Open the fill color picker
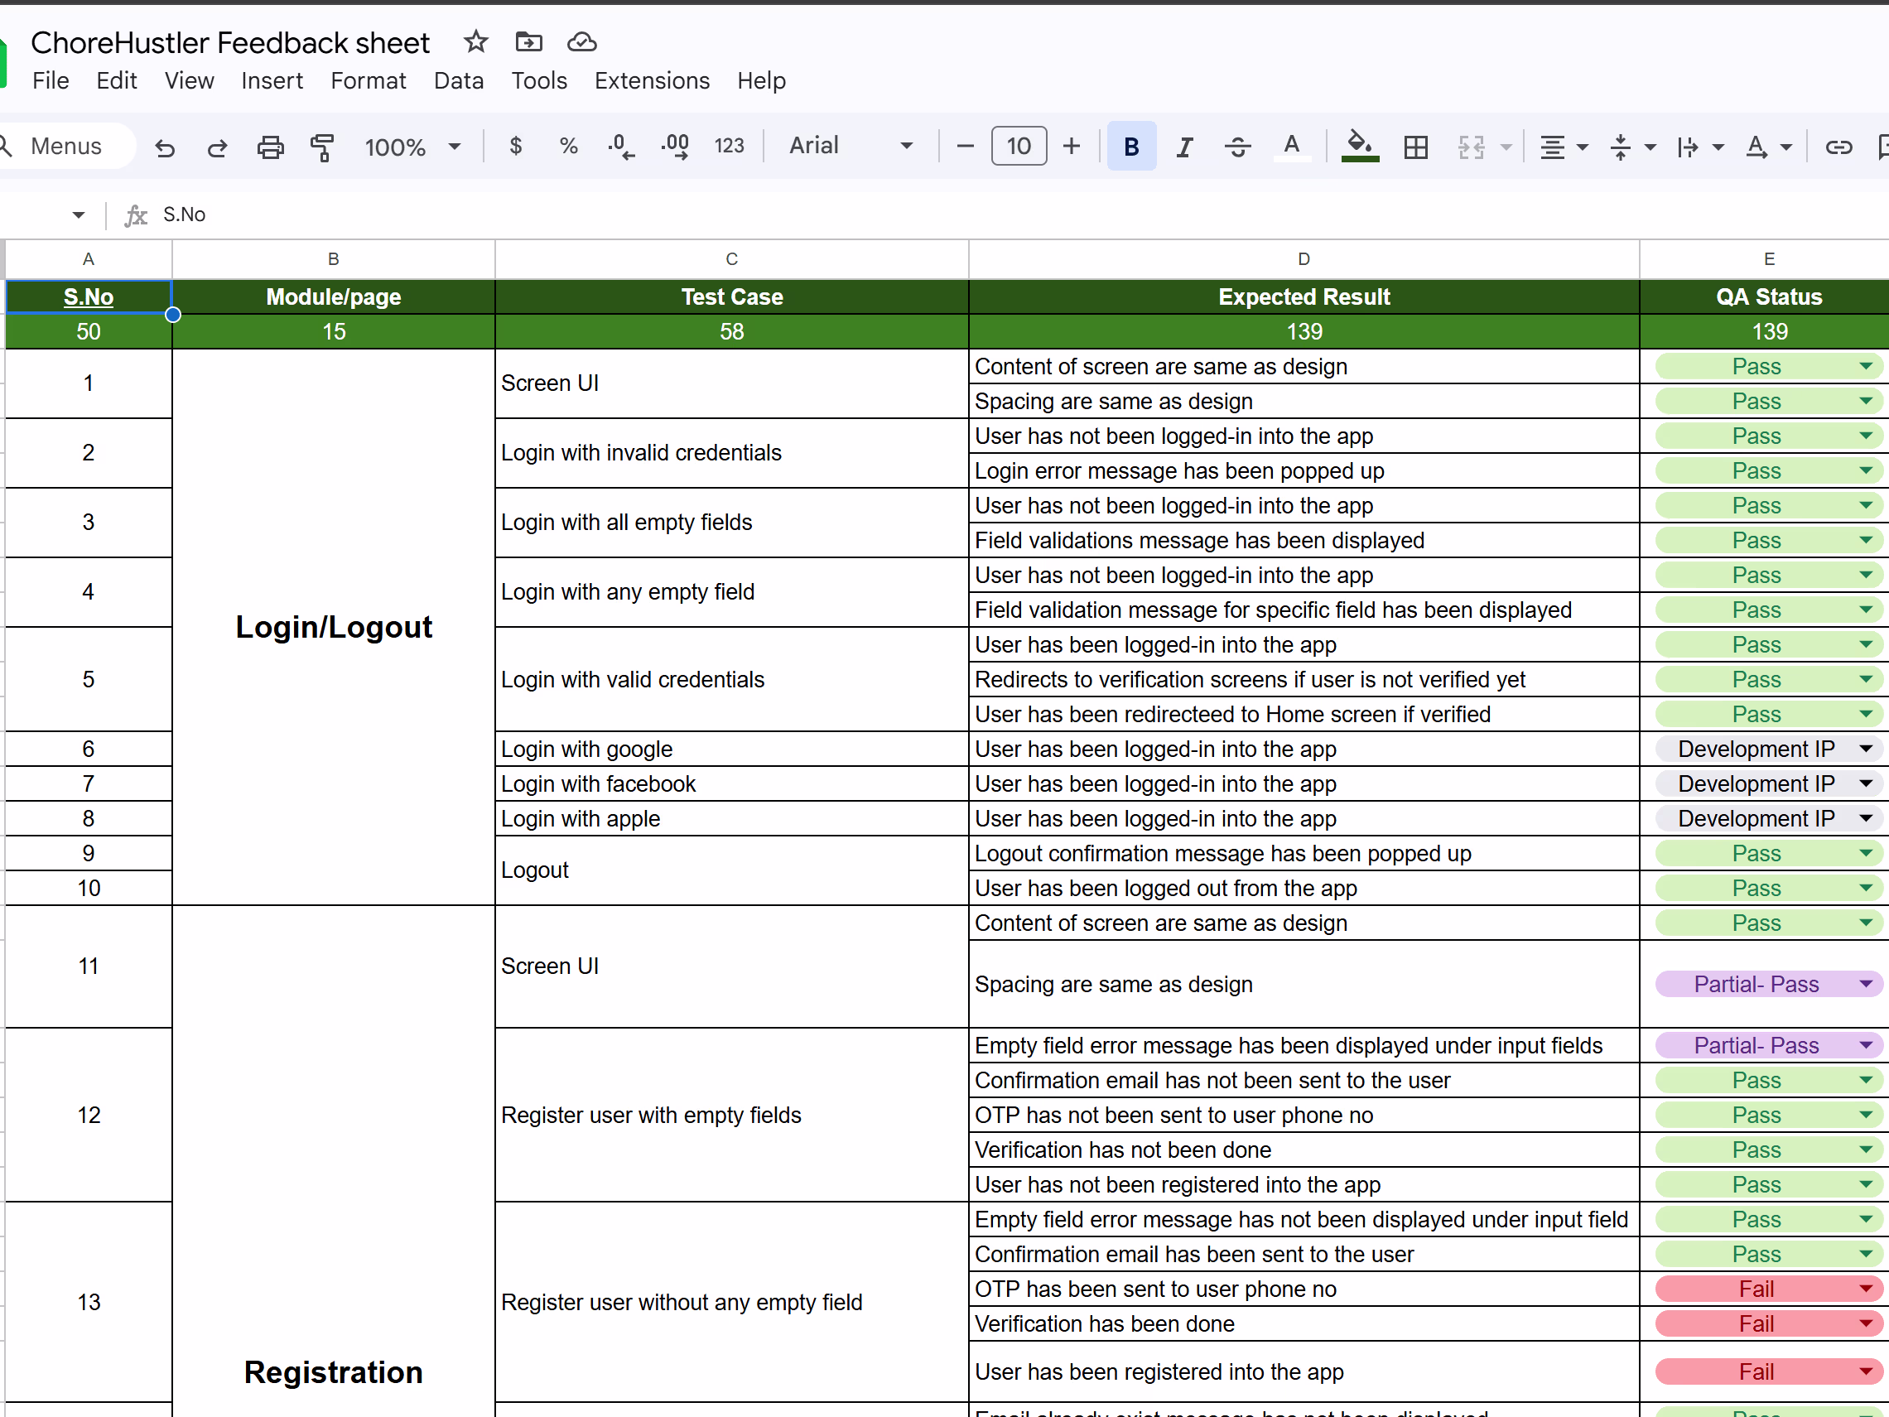The image size is (1889, 1417). (1360, 147)
